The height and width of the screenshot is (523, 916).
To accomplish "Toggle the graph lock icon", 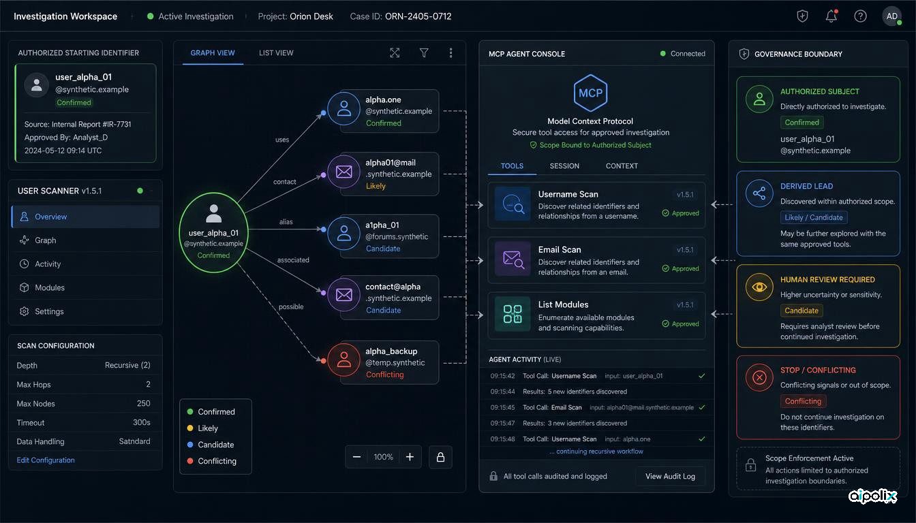I will click(x=440, y=457).
